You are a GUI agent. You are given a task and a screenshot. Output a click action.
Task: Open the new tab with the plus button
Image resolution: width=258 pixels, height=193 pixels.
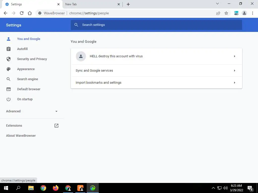pyautogui.click(x=128, y=4)
